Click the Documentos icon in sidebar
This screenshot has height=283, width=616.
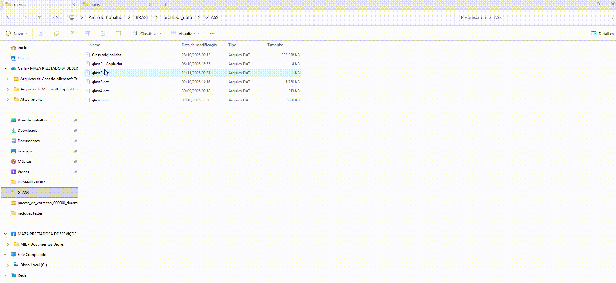14,141
